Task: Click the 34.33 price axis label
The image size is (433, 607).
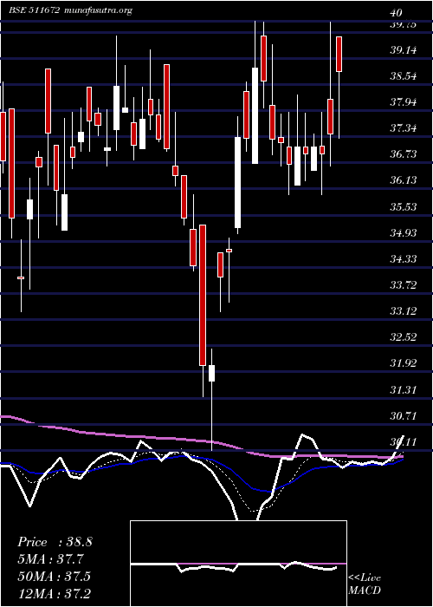Action: click(403, 258)
